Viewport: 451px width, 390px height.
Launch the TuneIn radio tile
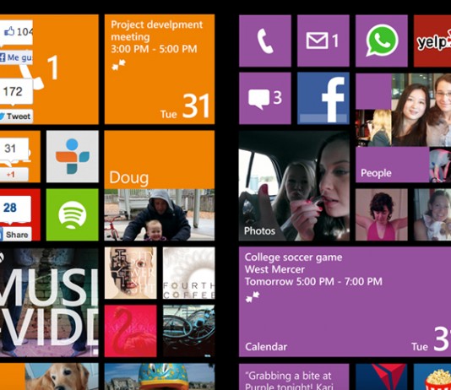point(72,156)
